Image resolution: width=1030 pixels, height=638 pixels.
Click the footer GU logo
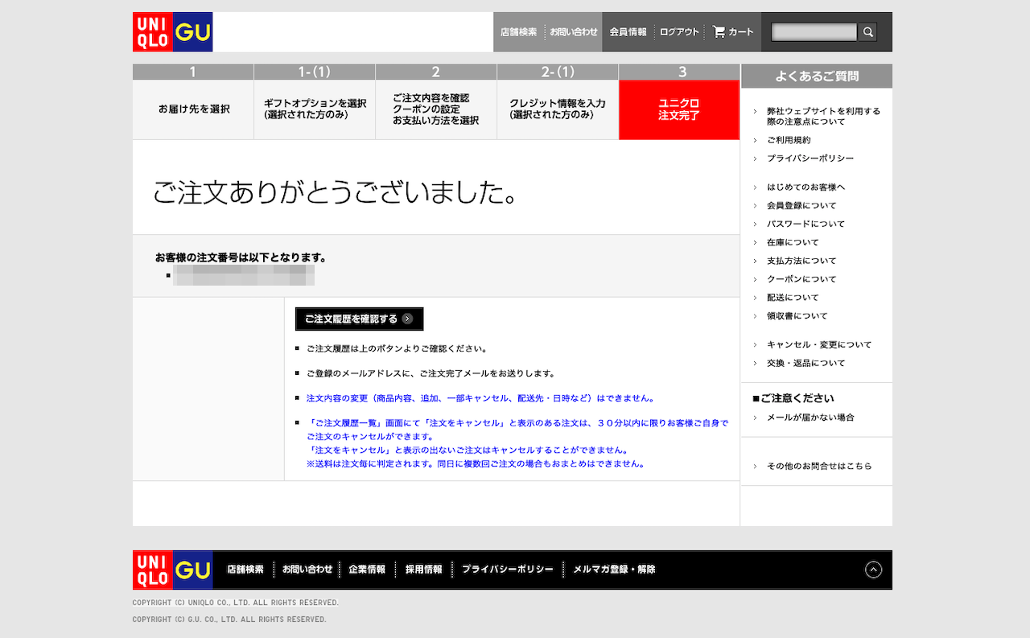193,570
